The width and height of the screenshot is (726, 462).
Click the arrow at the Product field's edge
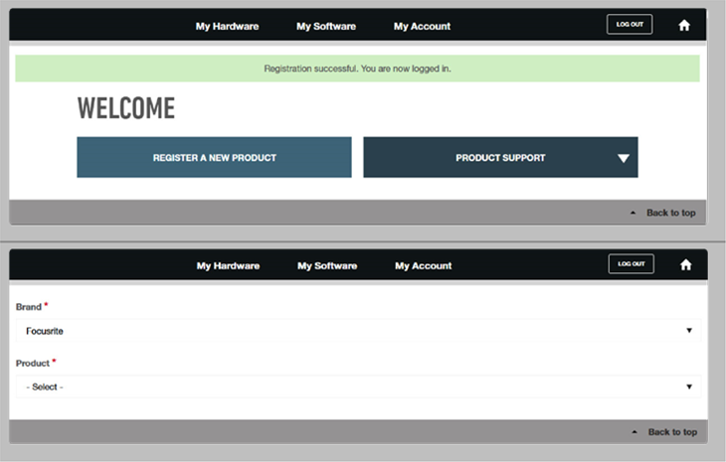689,386
